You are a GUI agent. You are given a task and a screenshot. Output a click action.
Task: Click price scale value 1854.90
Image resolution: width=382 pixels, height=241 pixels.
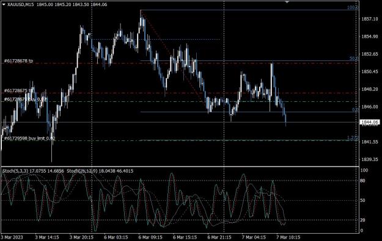tap(370, 37)
